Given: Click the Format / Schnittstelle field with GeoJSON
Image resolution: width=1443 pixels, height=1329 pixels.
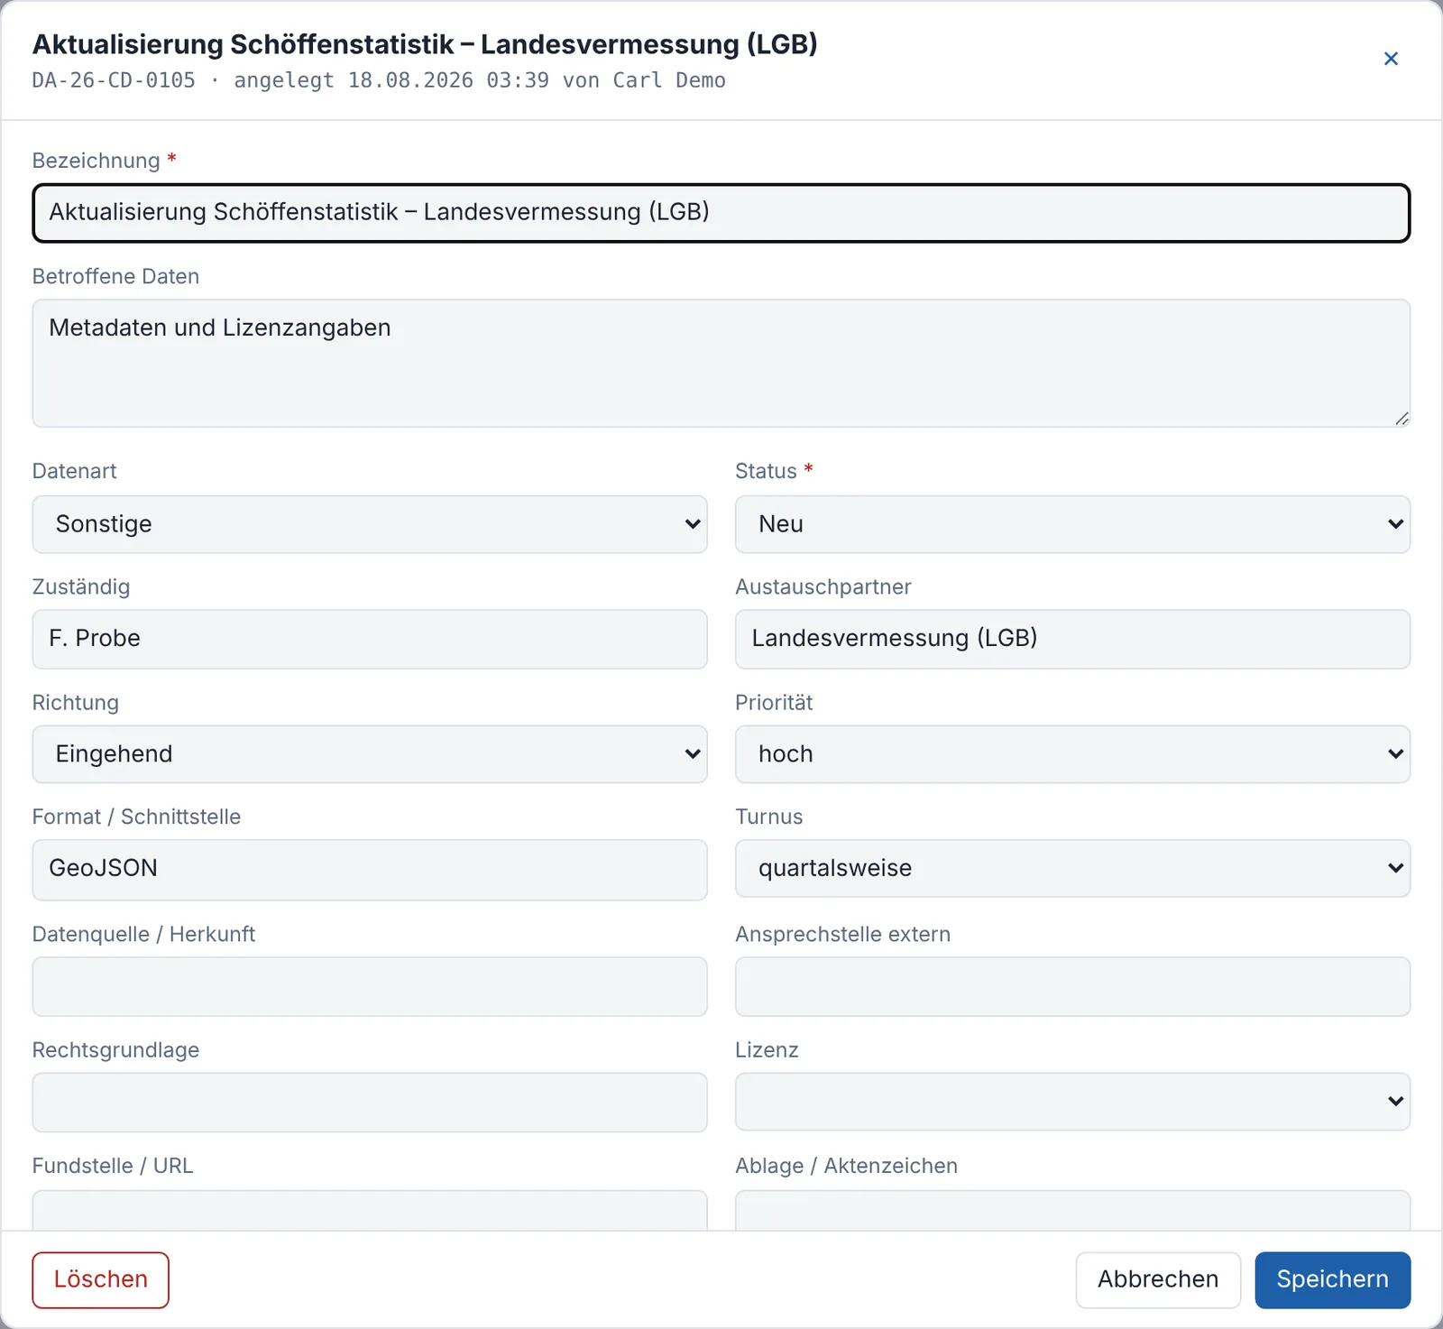Looking at the screenshot, I should coord(370,870).
